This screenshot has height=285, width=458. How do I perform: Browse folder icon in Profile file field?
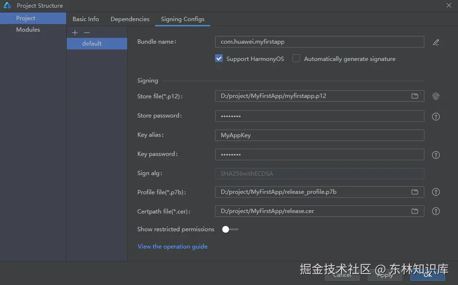pyautogui.click(x=415, y=192)
